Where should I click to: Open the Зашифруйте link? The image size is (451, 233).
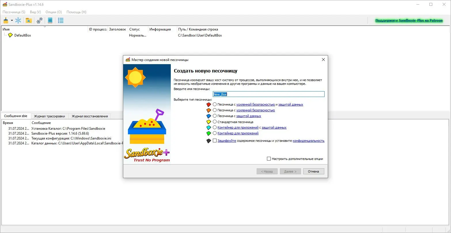227,141
